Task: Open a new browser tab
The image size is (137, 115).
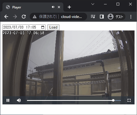Action: (69, 7)
